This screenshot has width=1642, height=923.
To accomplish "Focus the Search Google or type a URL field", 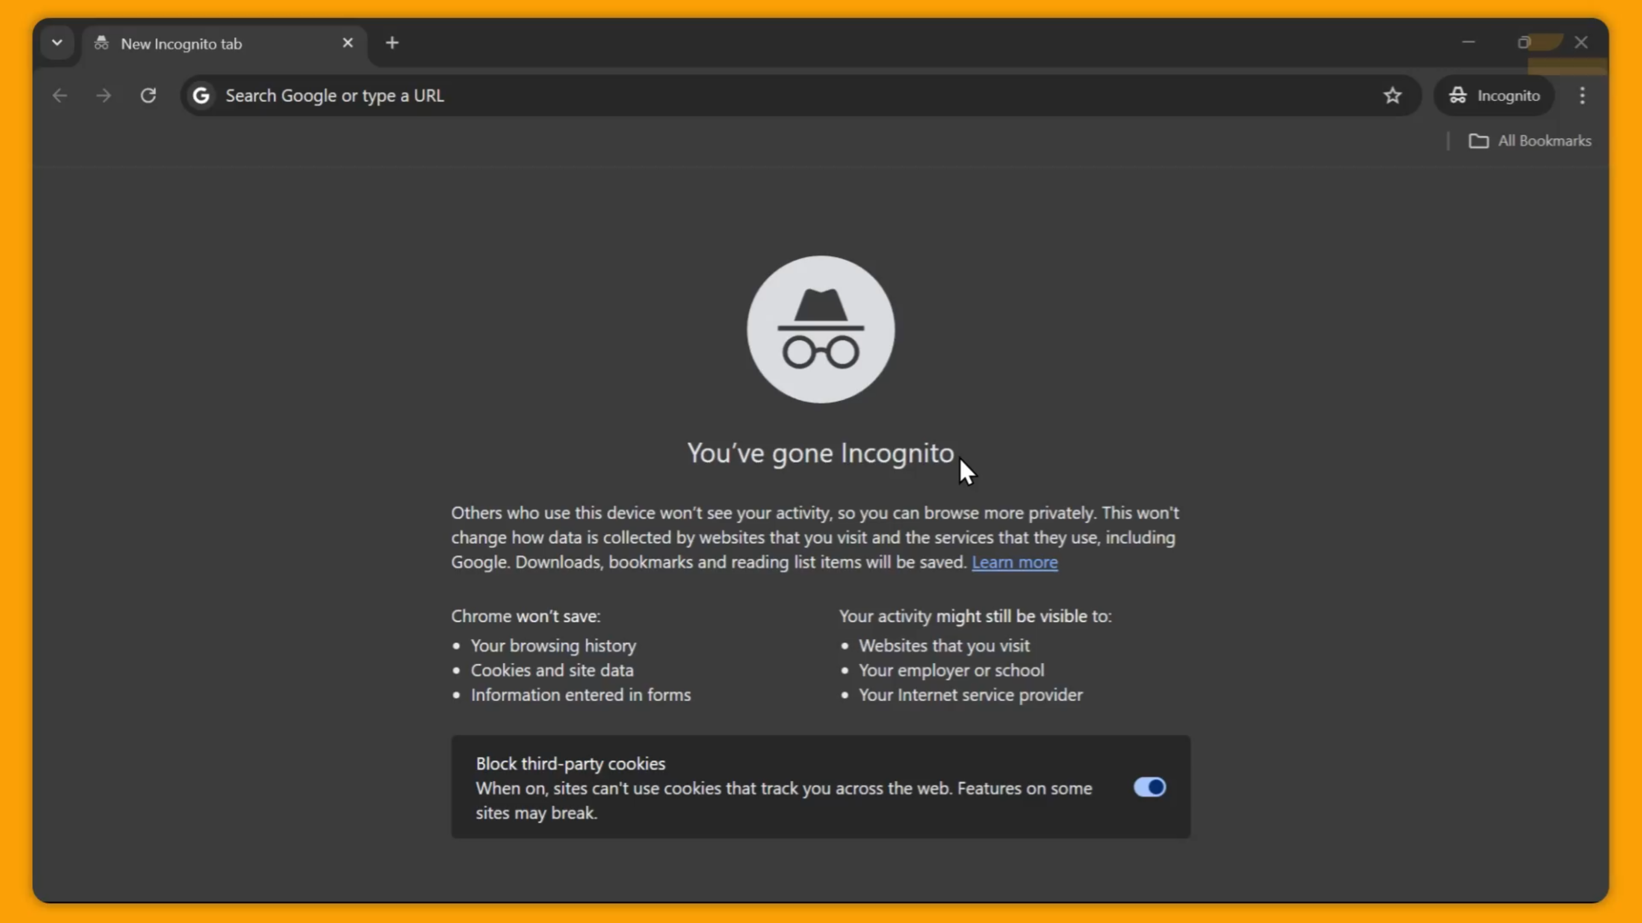I will click(800, 96).
